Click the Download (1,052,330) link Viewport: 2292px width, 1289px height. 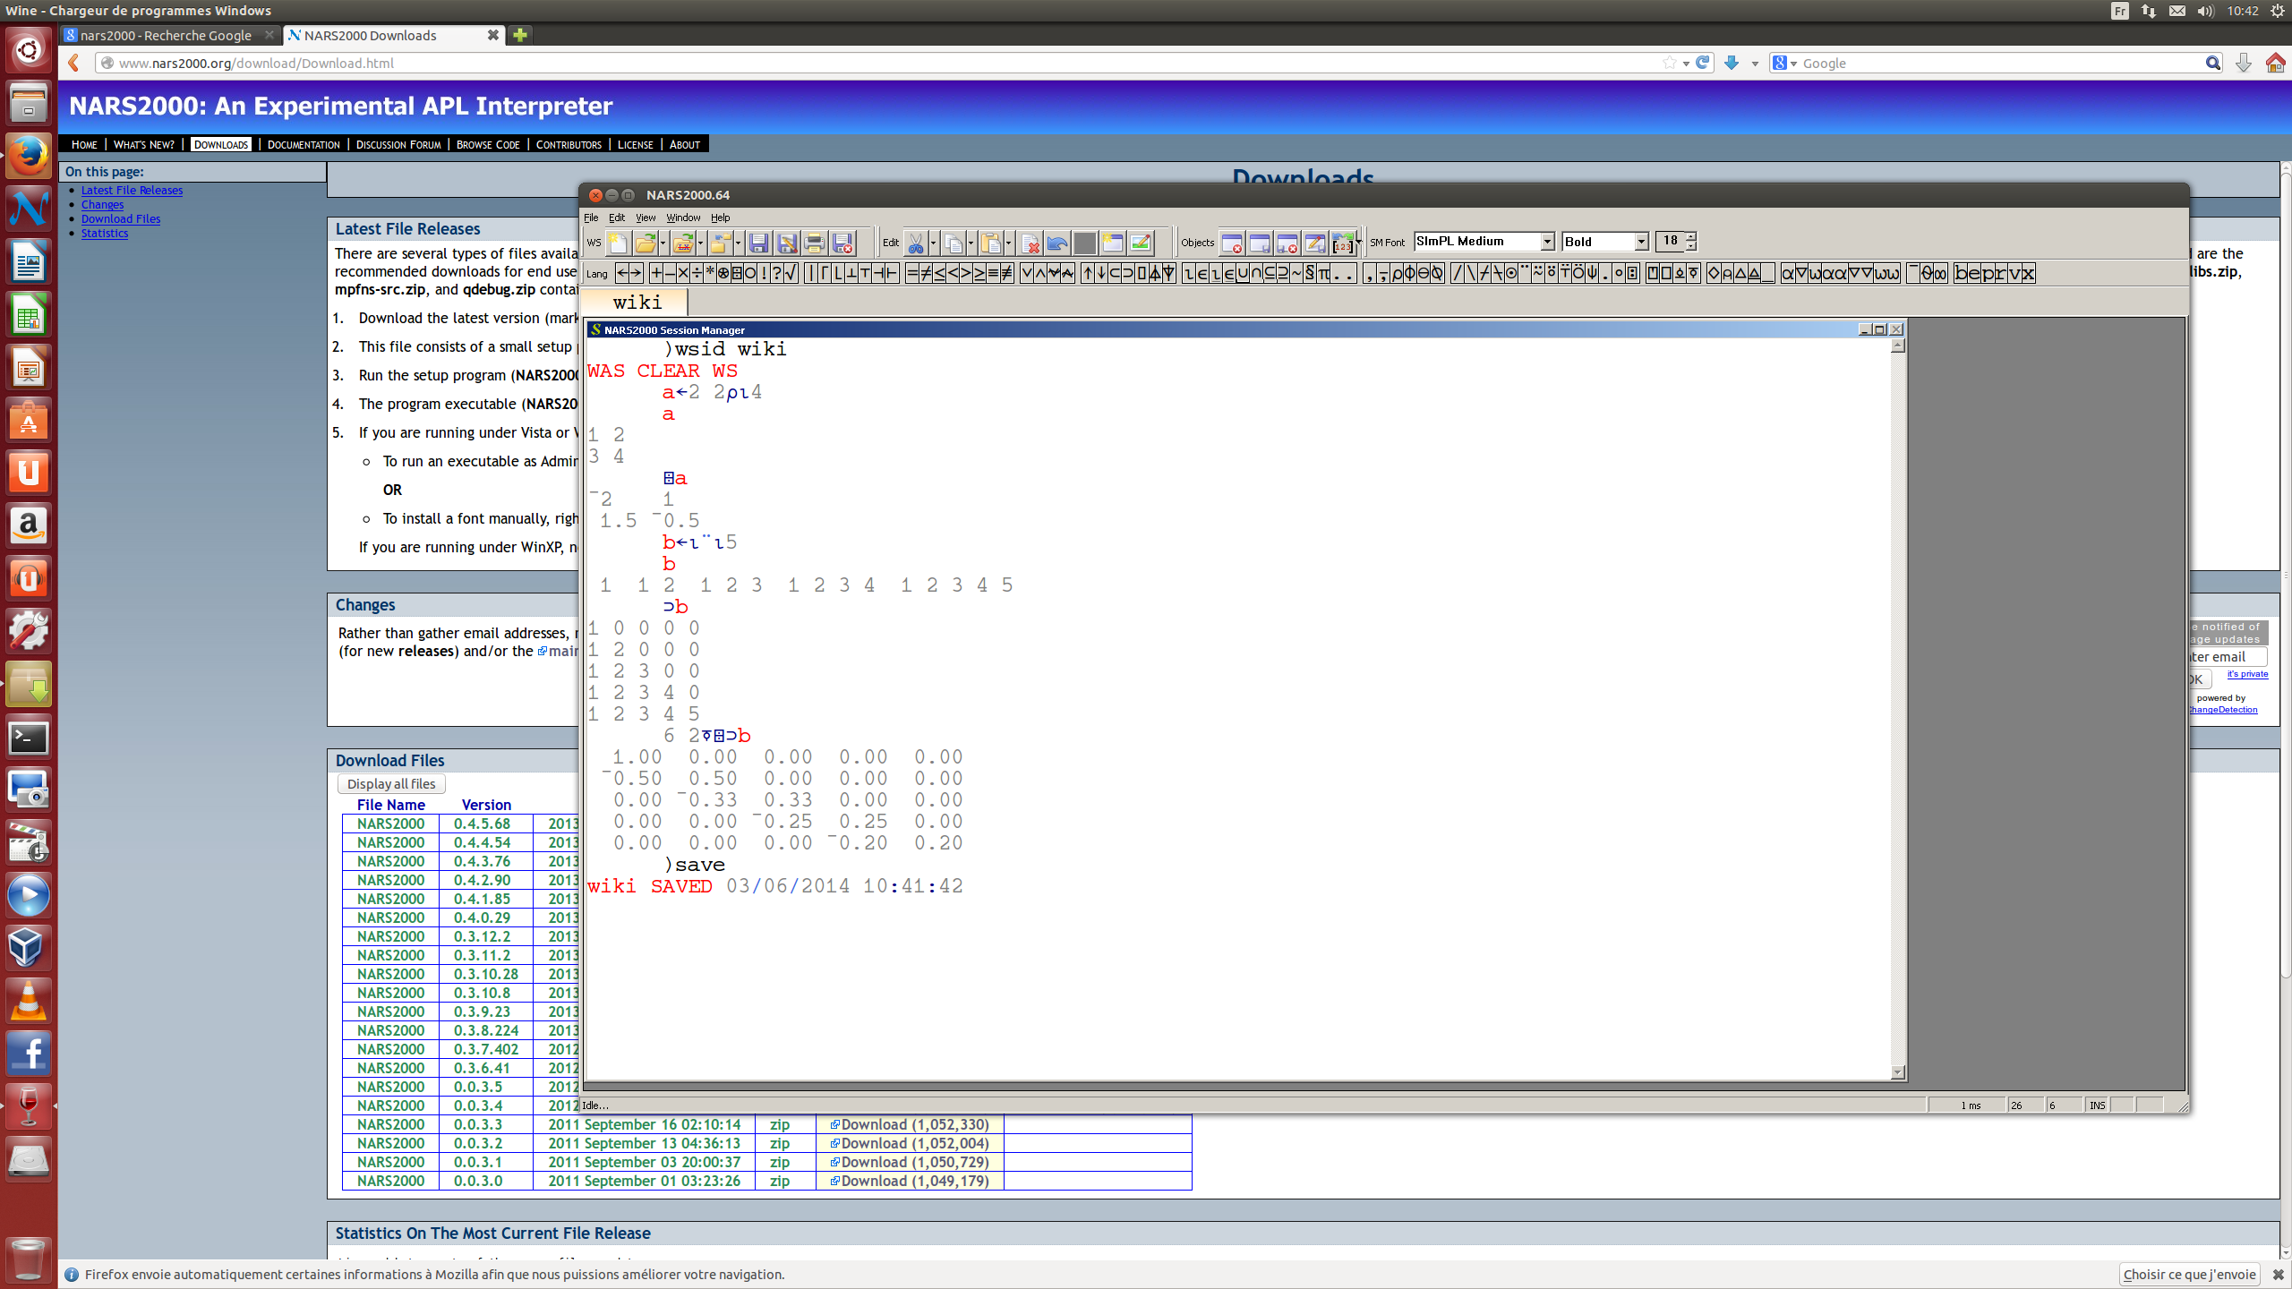909,1124
